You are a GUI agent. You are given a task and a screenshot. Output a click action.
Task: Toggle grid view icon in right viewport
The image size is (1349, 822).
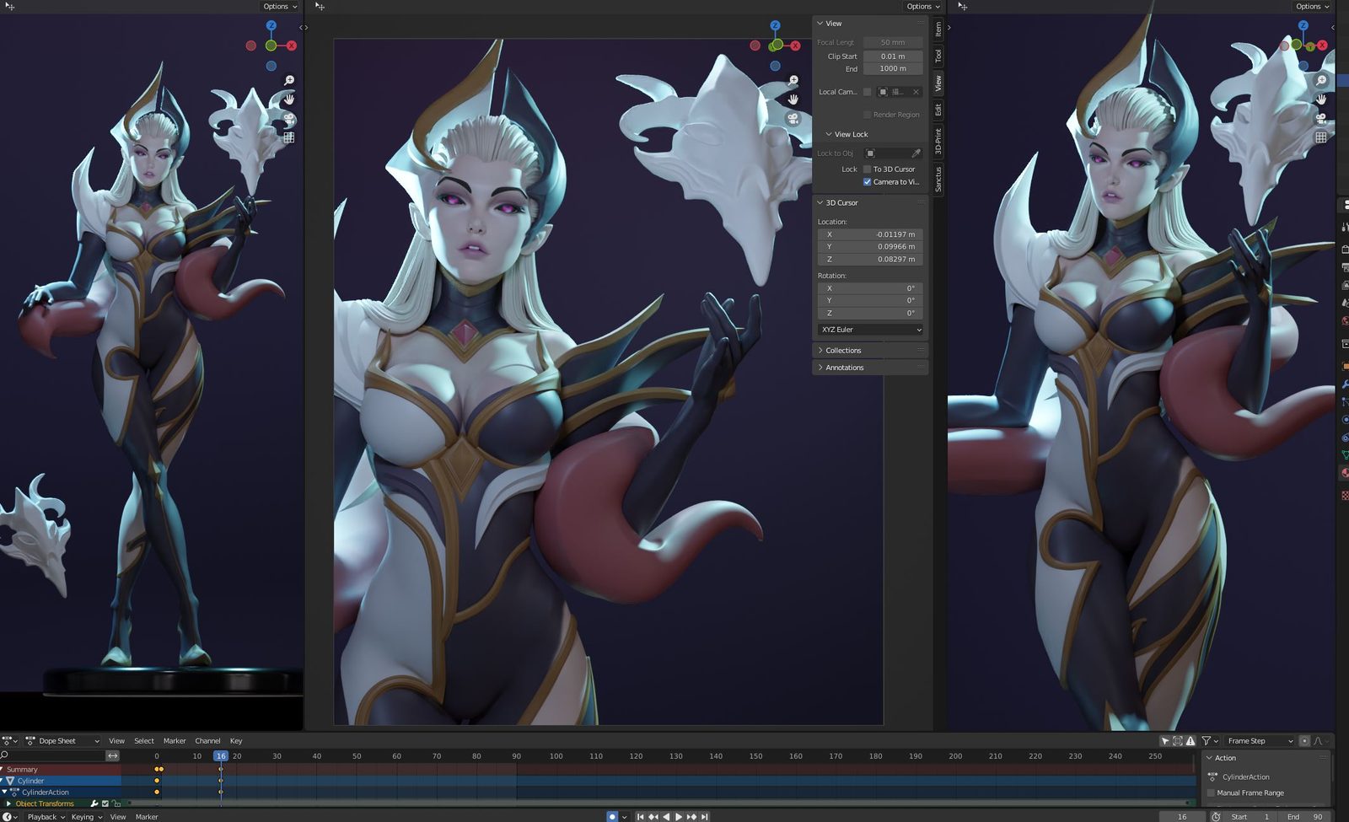click(x=1321, y=137)
